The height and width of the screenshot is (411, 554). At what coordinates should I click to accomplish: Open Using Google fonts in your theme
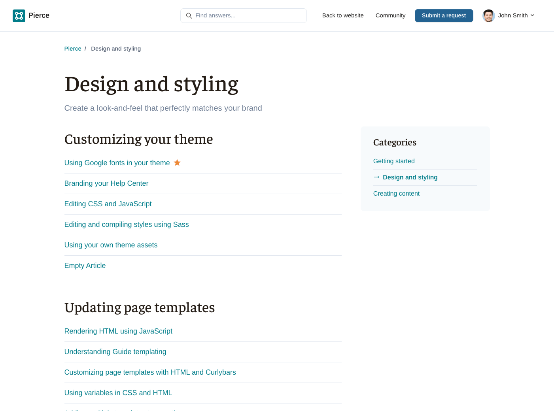tap(117, 163)
